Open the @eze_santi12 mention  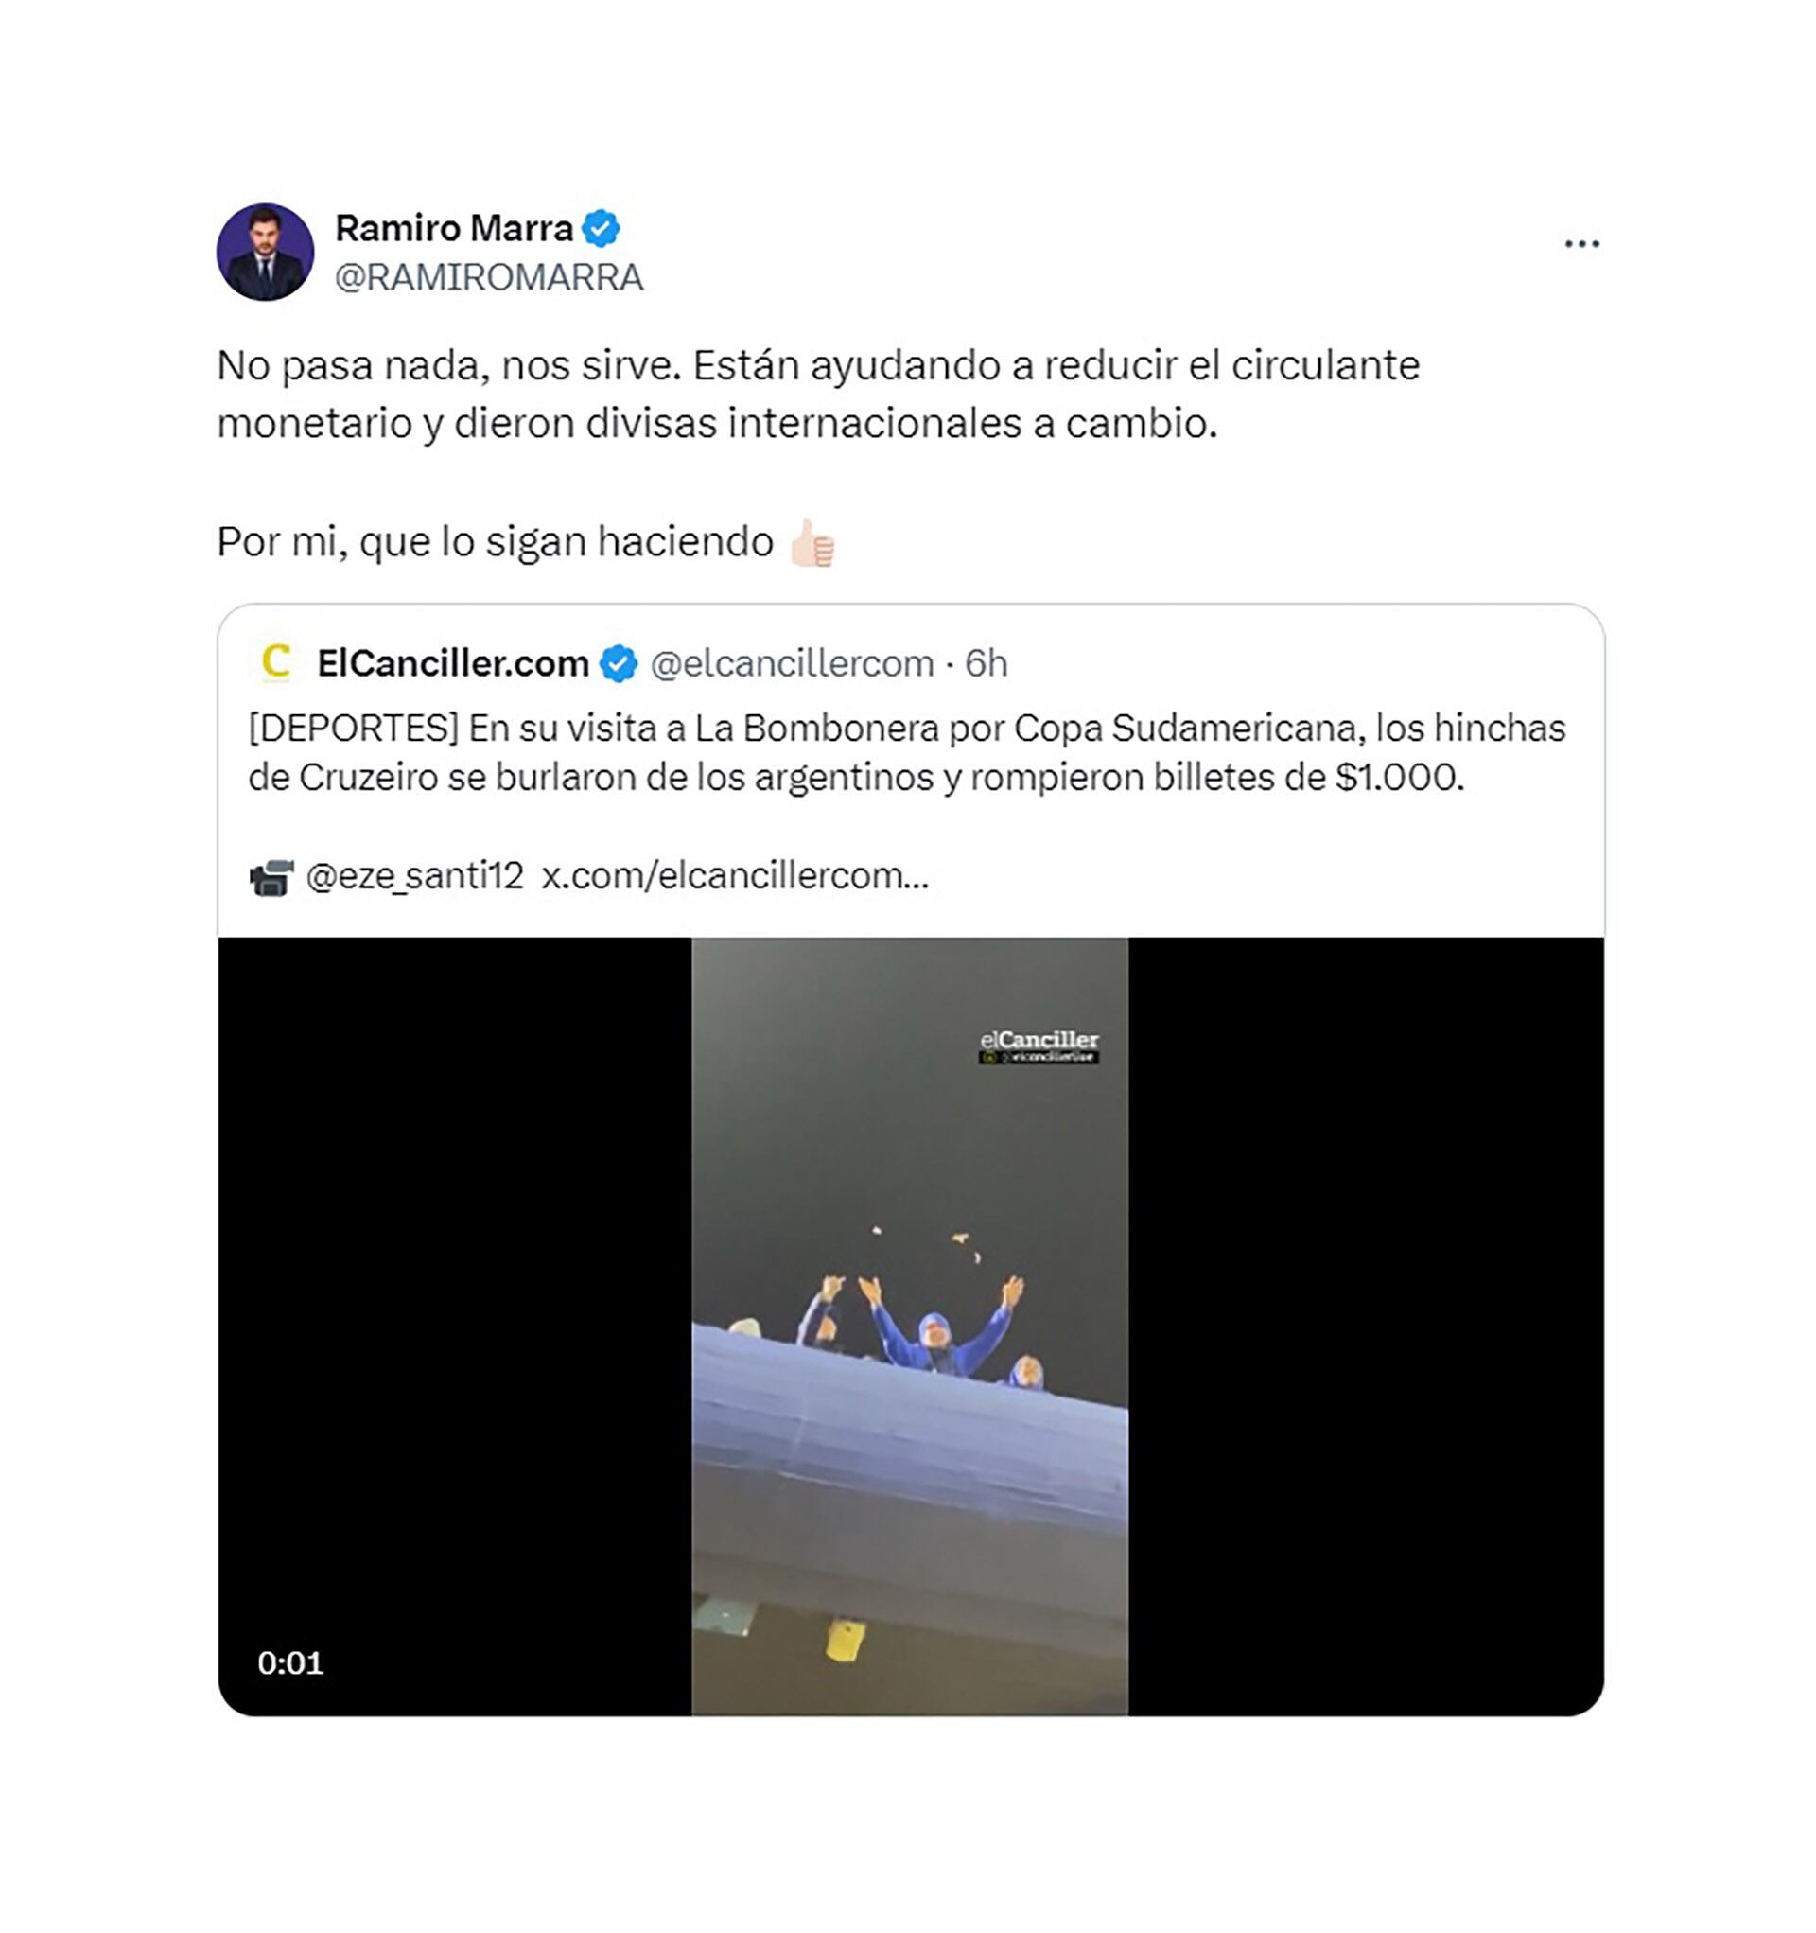[415, 876]
